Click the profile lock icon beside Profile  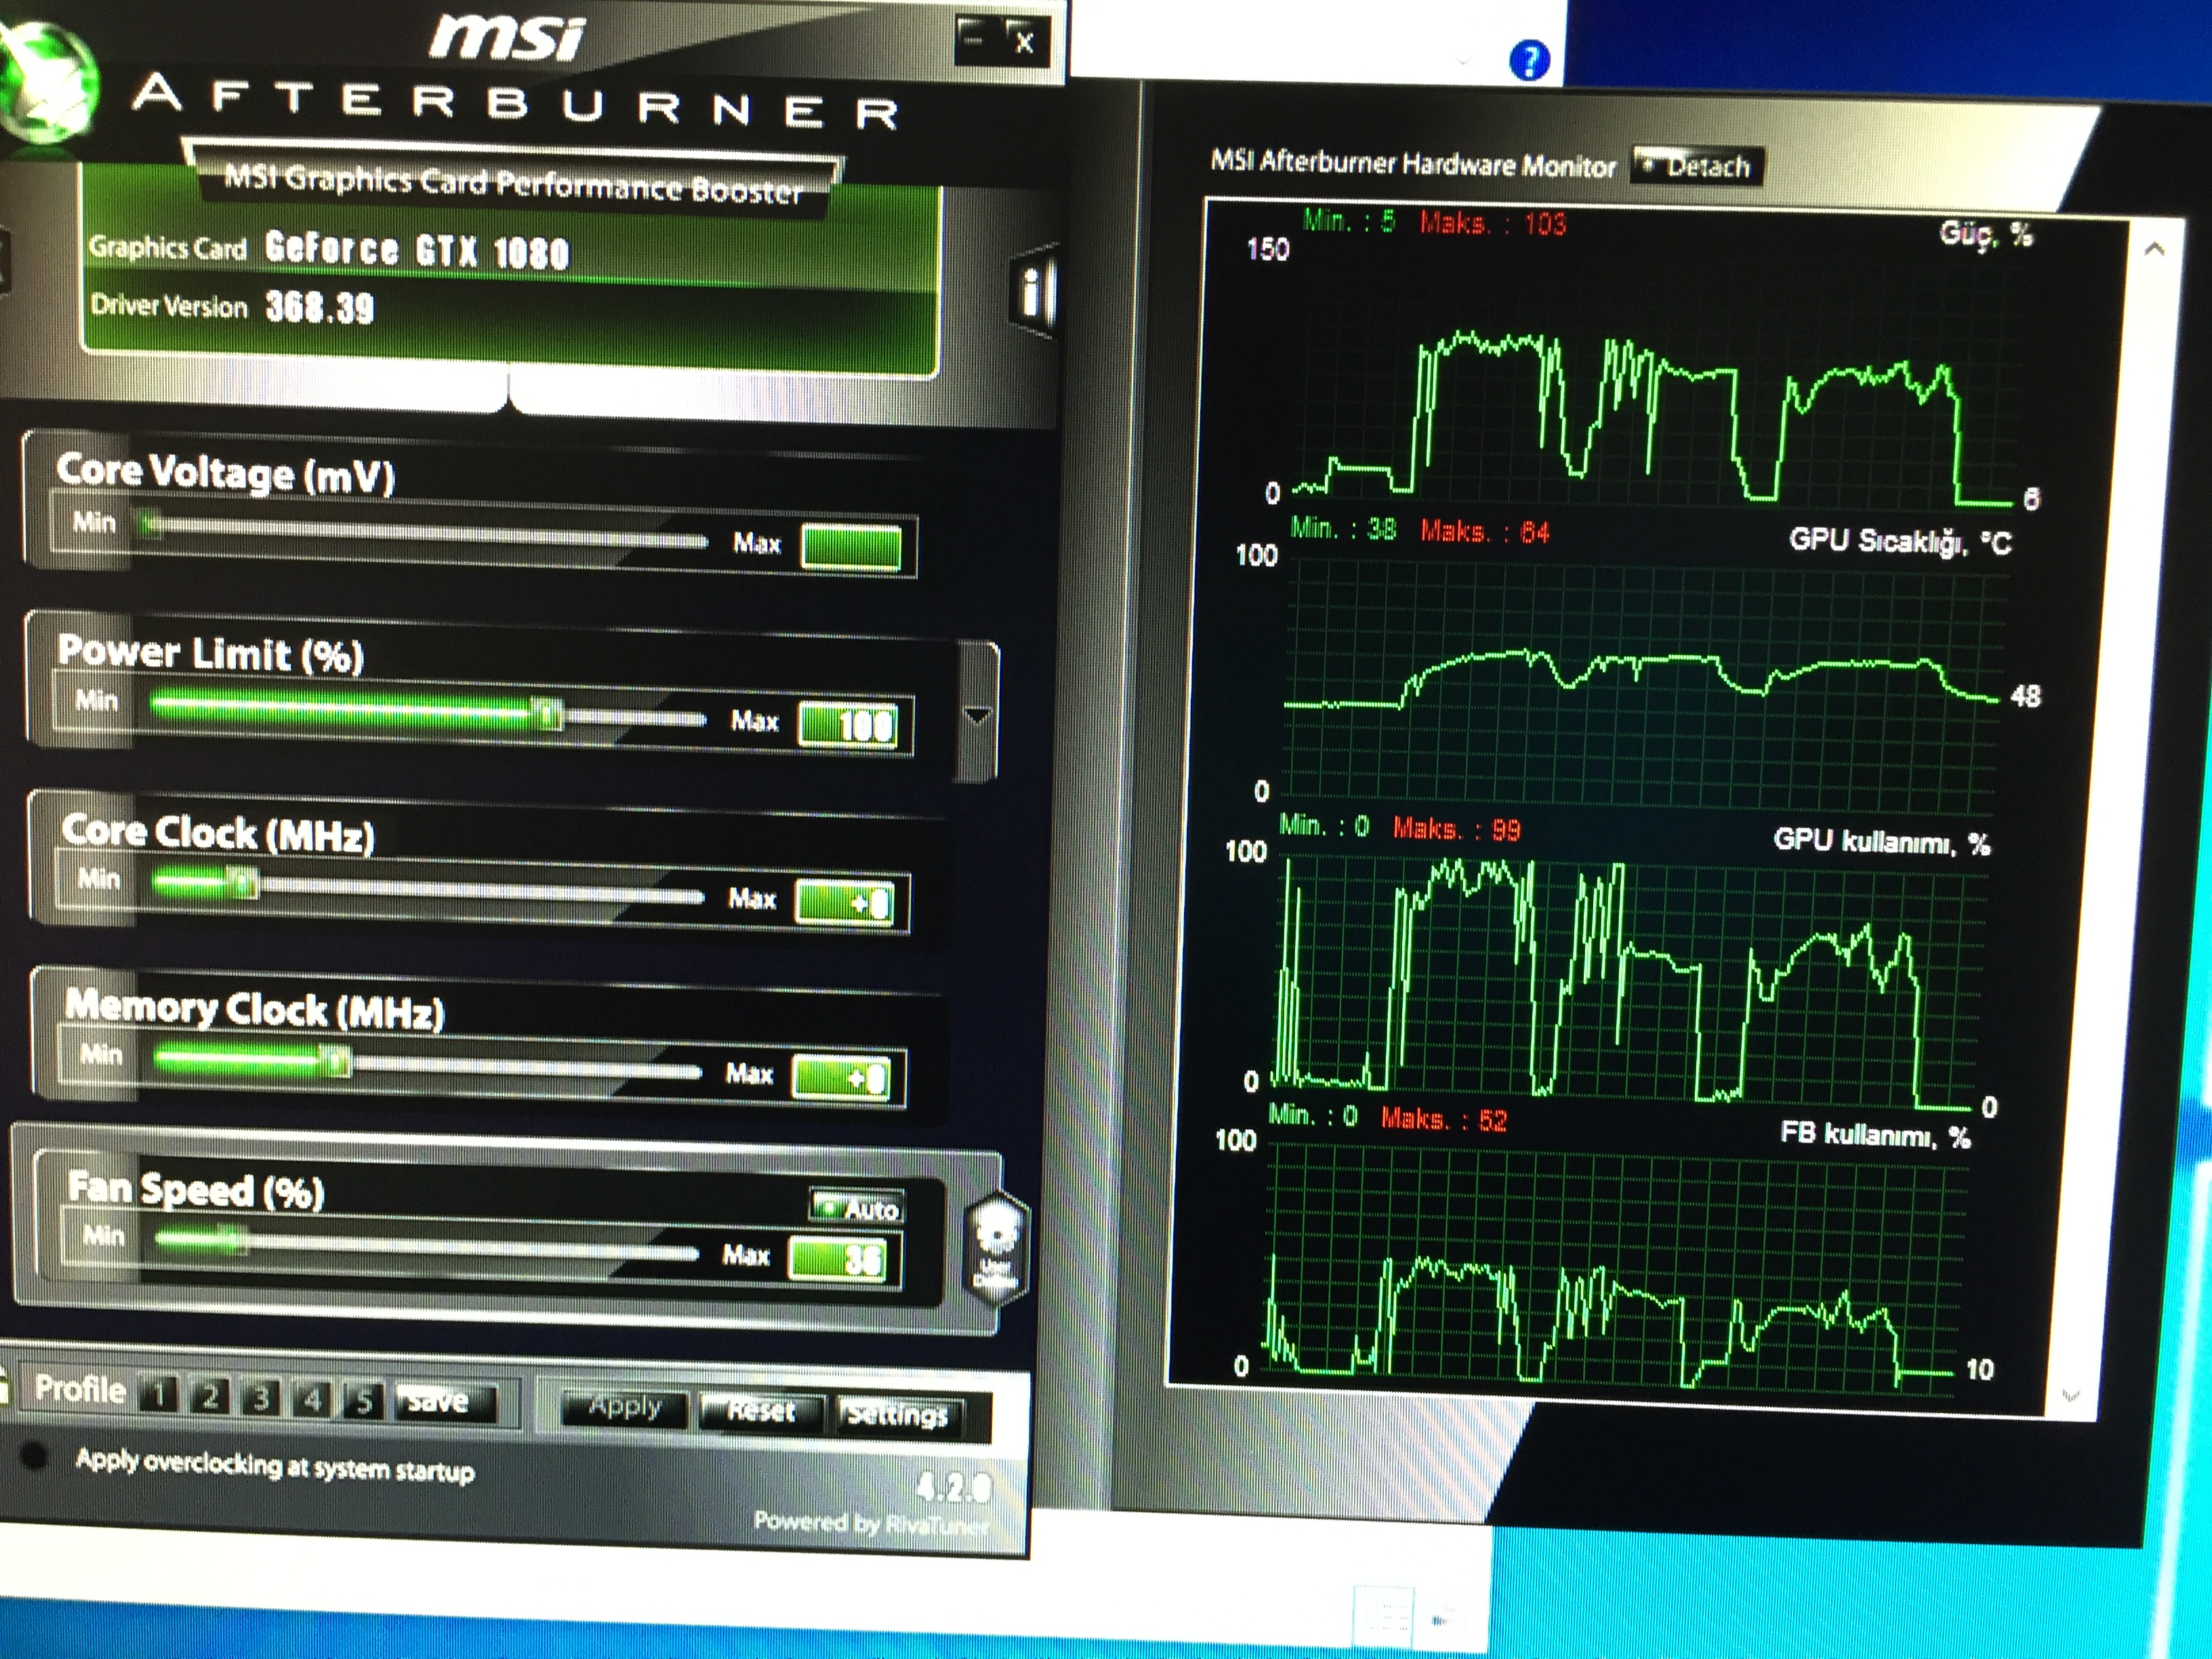tap(5, 1388)
